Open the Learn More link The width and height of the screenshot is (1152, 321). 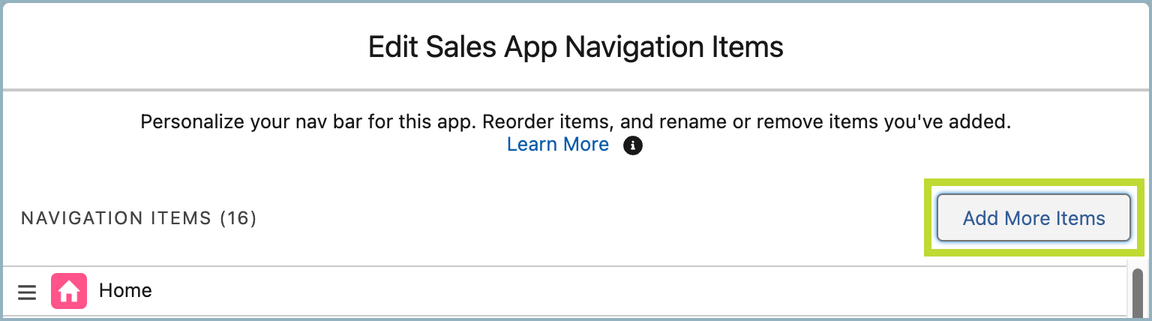(x=557, y=144)
